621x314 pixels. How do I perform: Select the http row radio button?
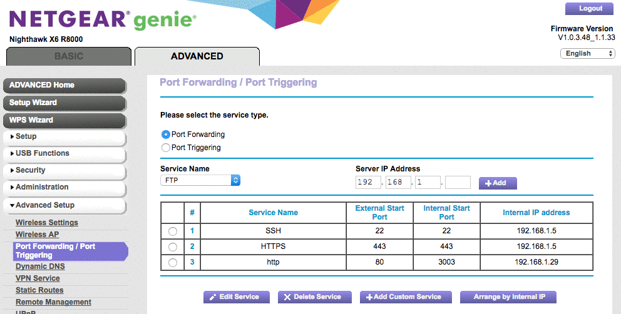(173, 262)
